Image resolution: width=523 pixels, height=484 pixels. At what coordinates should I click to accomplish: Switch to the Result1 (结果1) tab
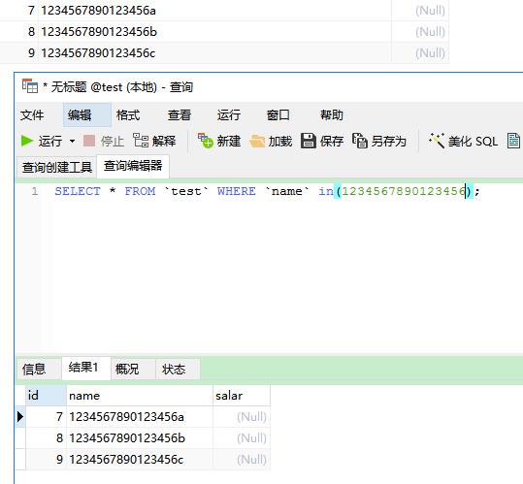(86, 368)
